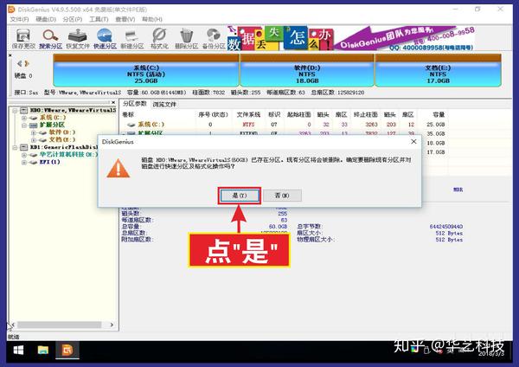The image size is (519, 367).
Task: Click the 64424509440 total bytes value
Action: click(445, 227)
